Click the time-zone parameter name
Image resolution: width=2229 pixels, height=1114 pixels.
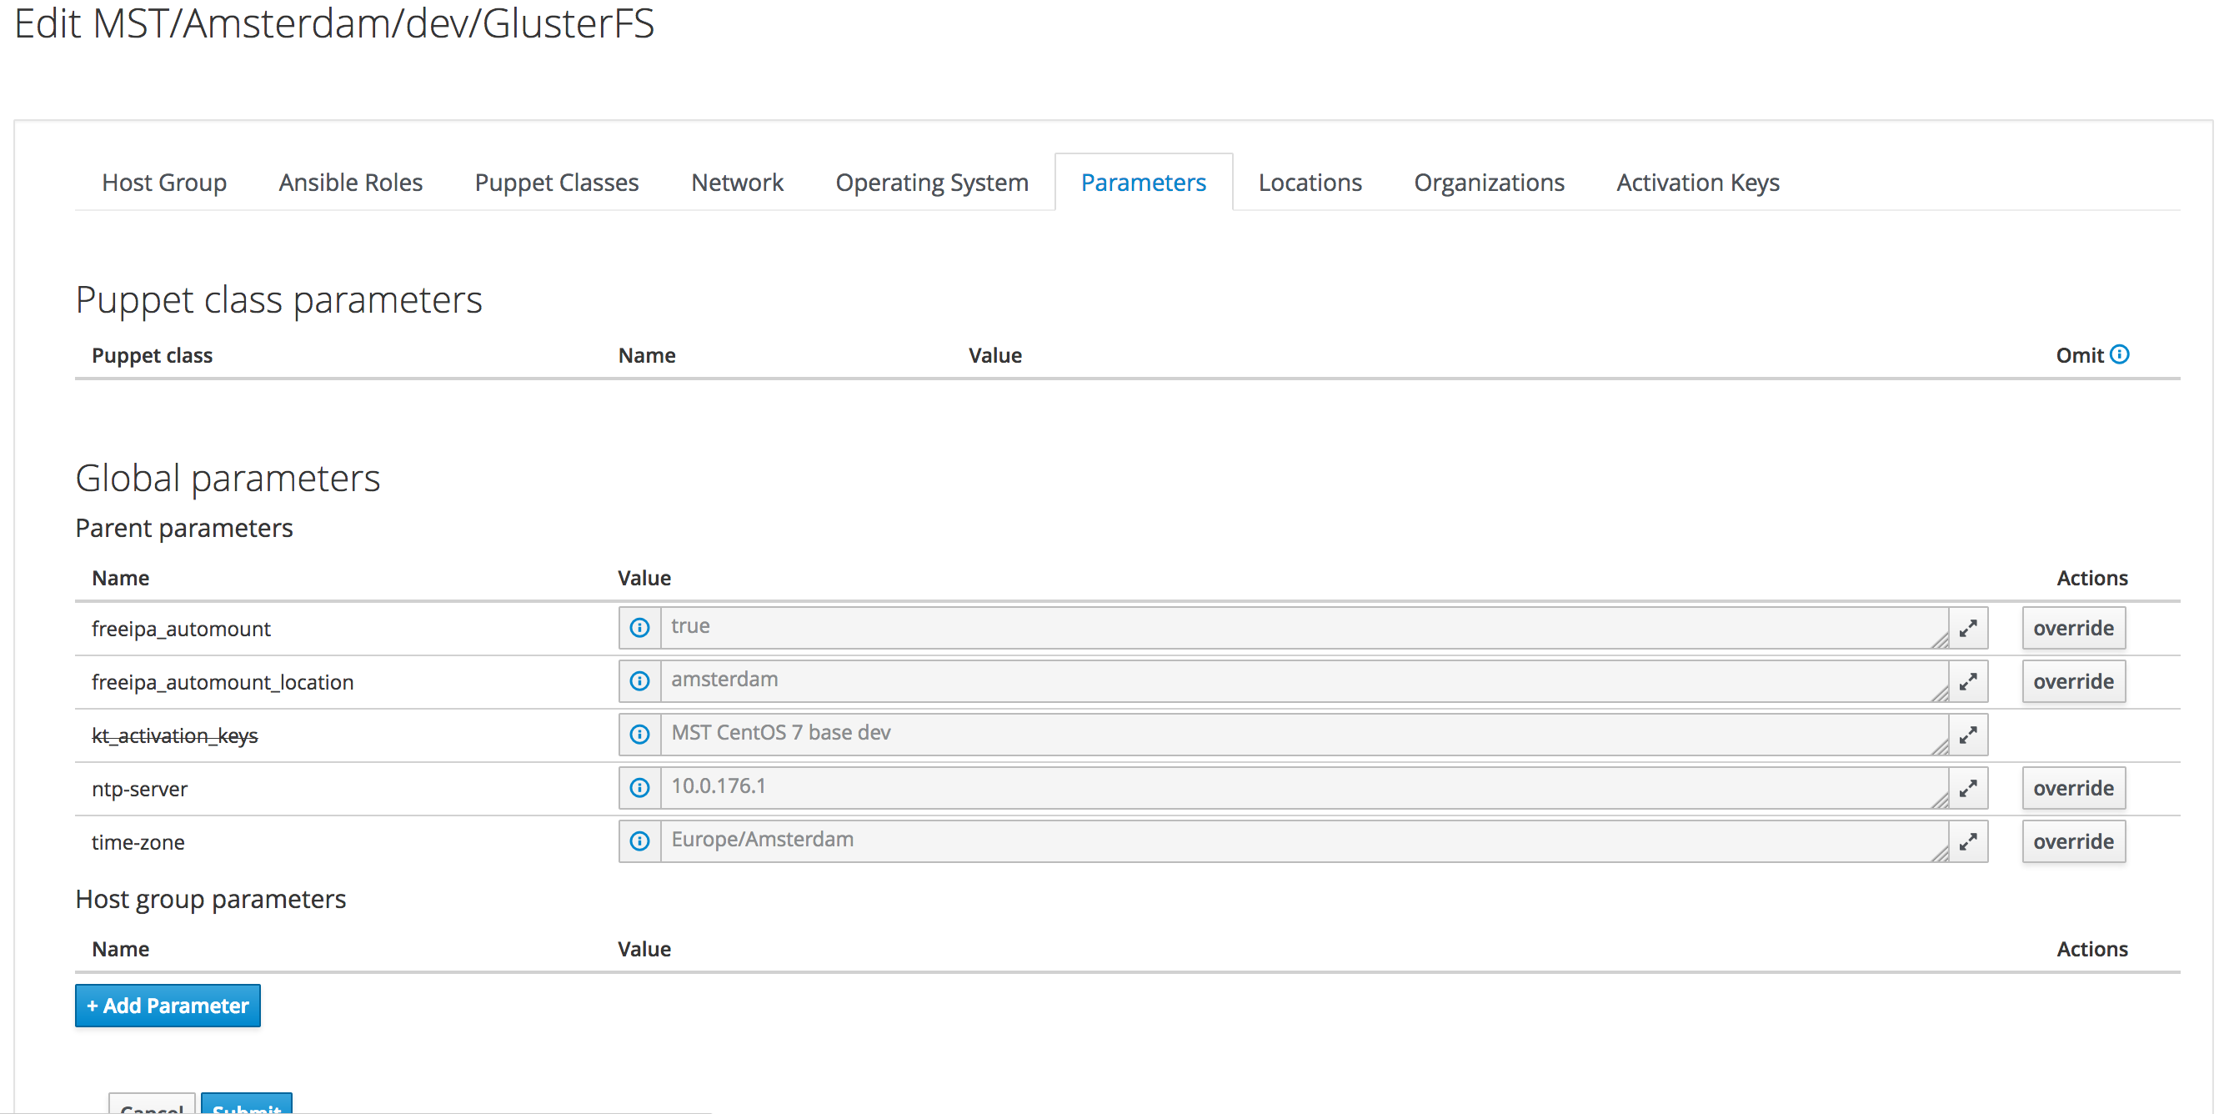point(138,842)
